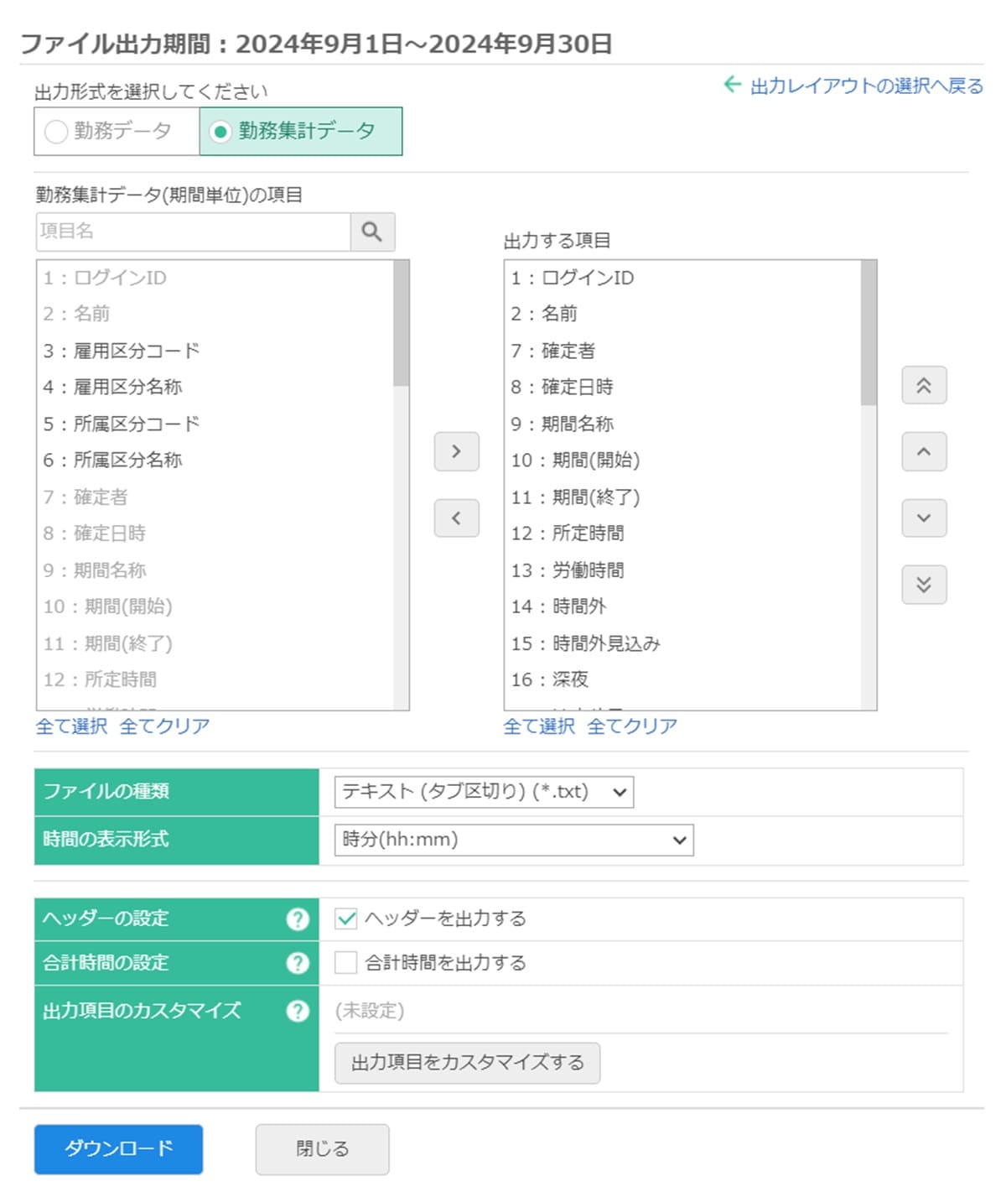Click the right arrow to add item

[x=456, y=451]
